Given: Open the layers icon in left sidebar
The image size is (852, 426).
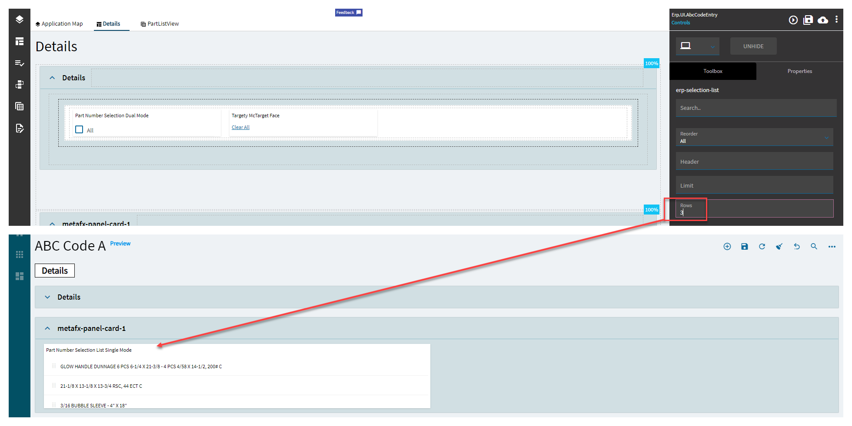Looking at the screenshot, I should tap(20, 20).
